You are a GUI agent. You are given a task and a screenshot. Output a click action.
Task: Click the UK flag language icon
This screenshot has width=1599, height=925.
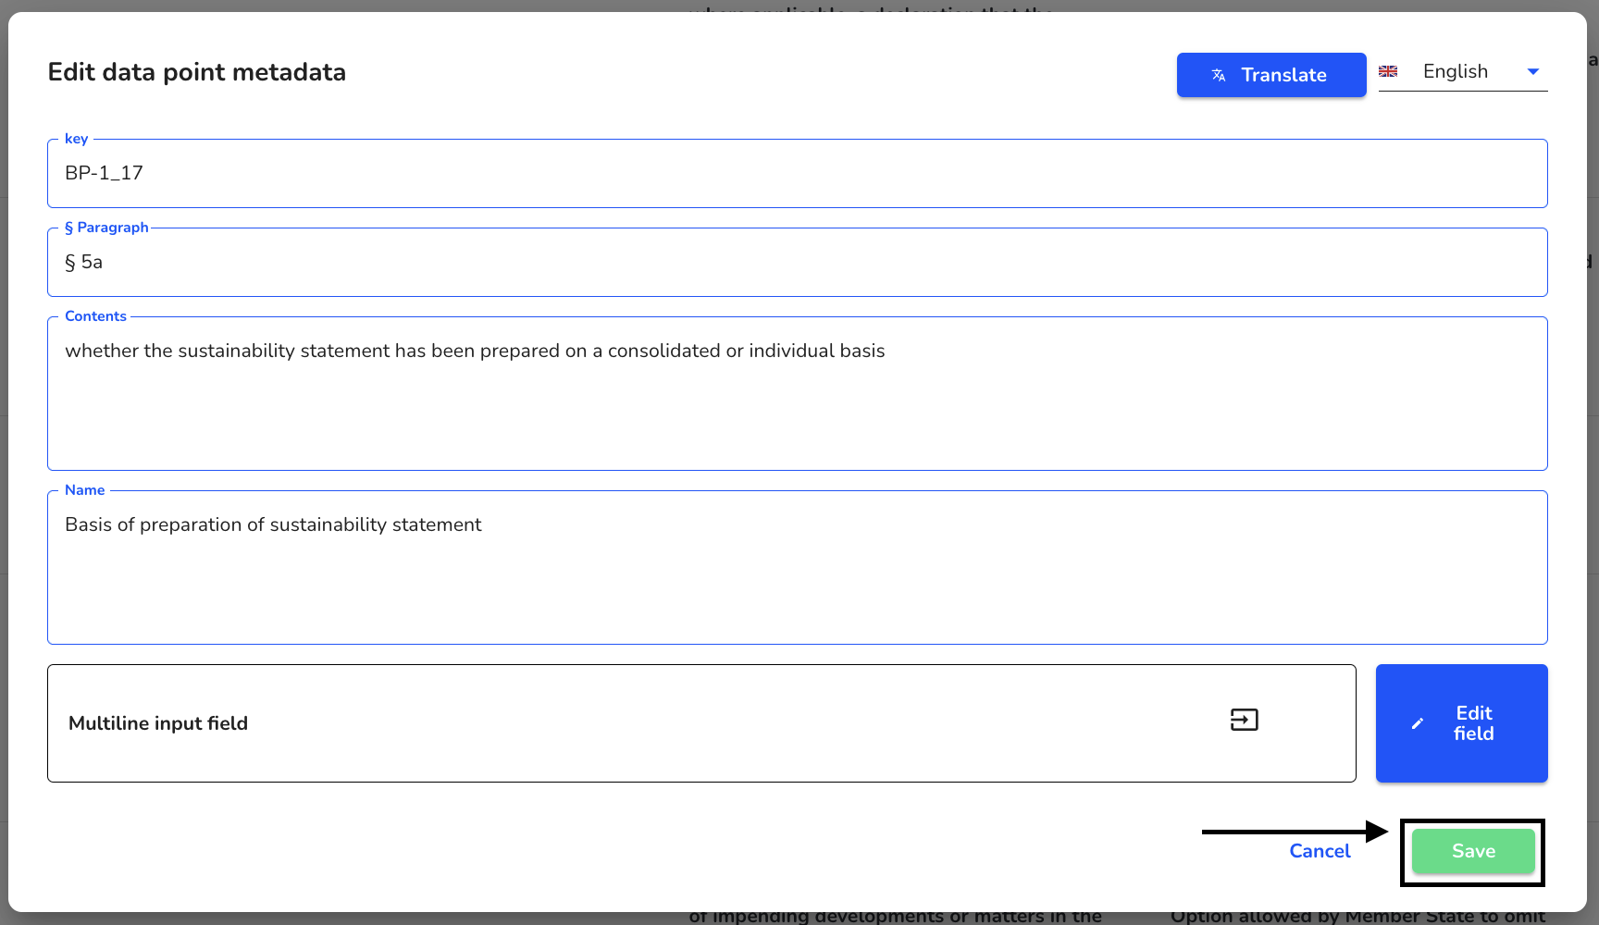(x=1388, y=71)
